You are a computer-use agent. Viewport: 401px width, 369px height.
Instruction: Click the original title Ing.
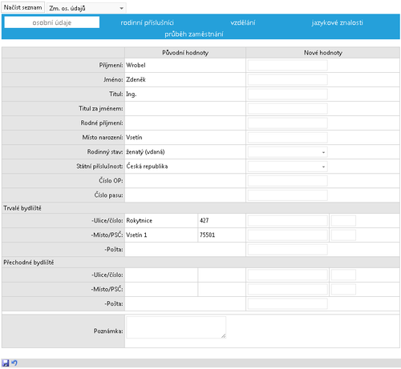(x=132, y=94)
